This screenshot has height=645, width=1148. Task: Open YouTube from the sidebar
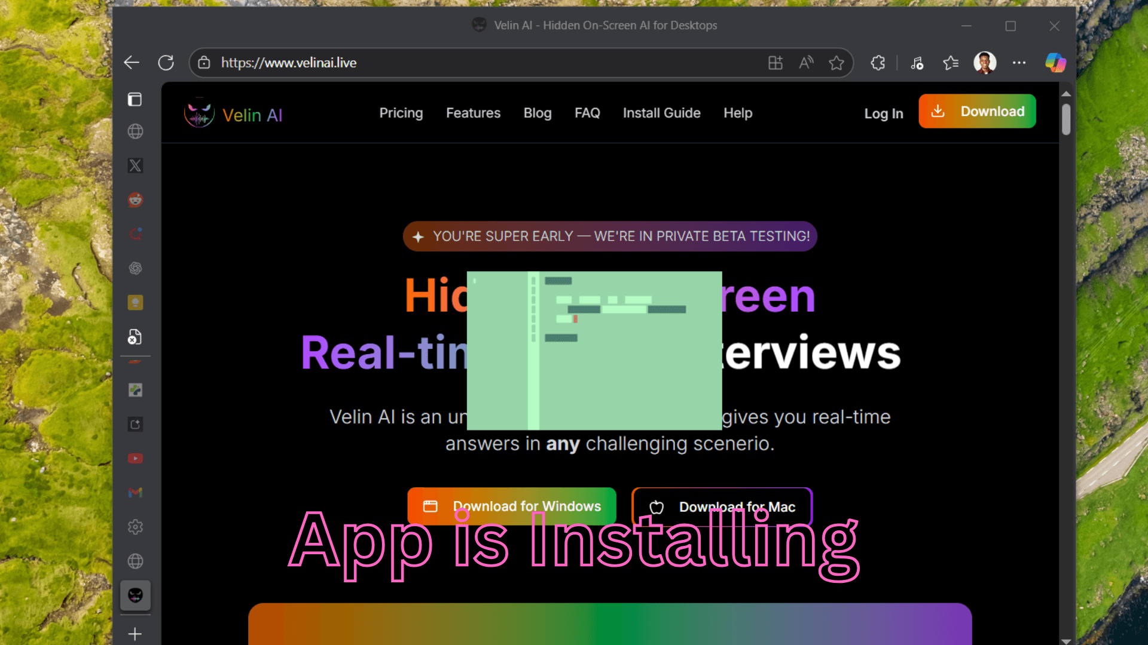click(135, 458)
